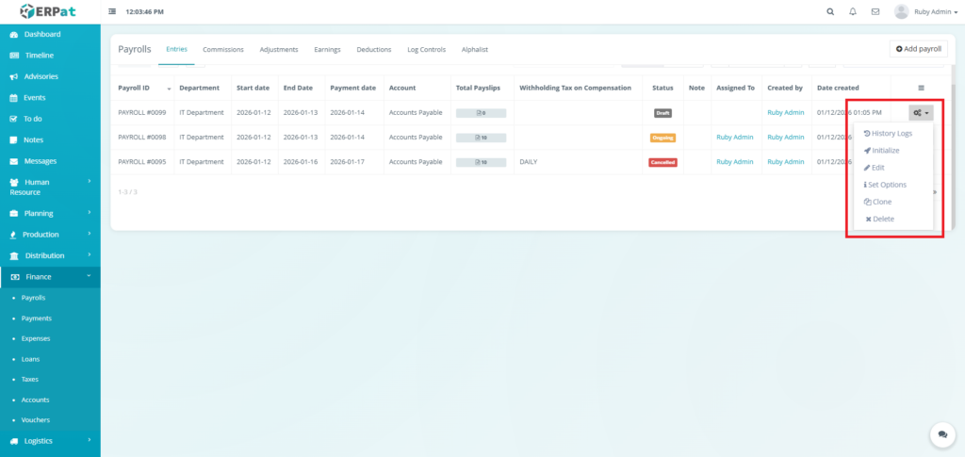The width and height of the screenshot is (965, 457).
Task: Choose Clone in the dropdown menu
Action: click(881, 202)
